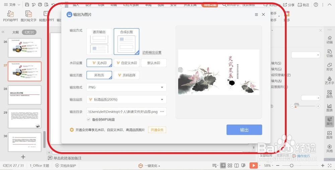Choose 自定义水印 watermark option
Screen dimensions: 335x170
(127, 63)
